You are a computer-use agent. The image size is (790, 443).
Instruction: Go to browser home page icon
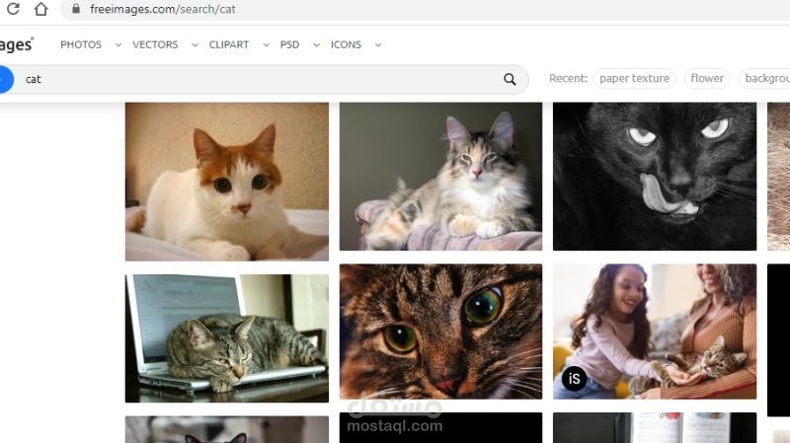pyautogui.click(x=40, y=9)
